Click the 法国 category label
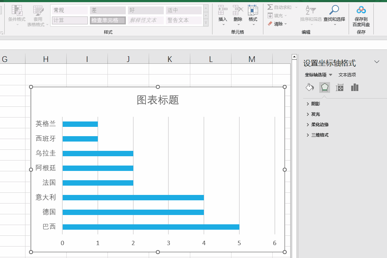387x258 pixels. coord(49,182)
